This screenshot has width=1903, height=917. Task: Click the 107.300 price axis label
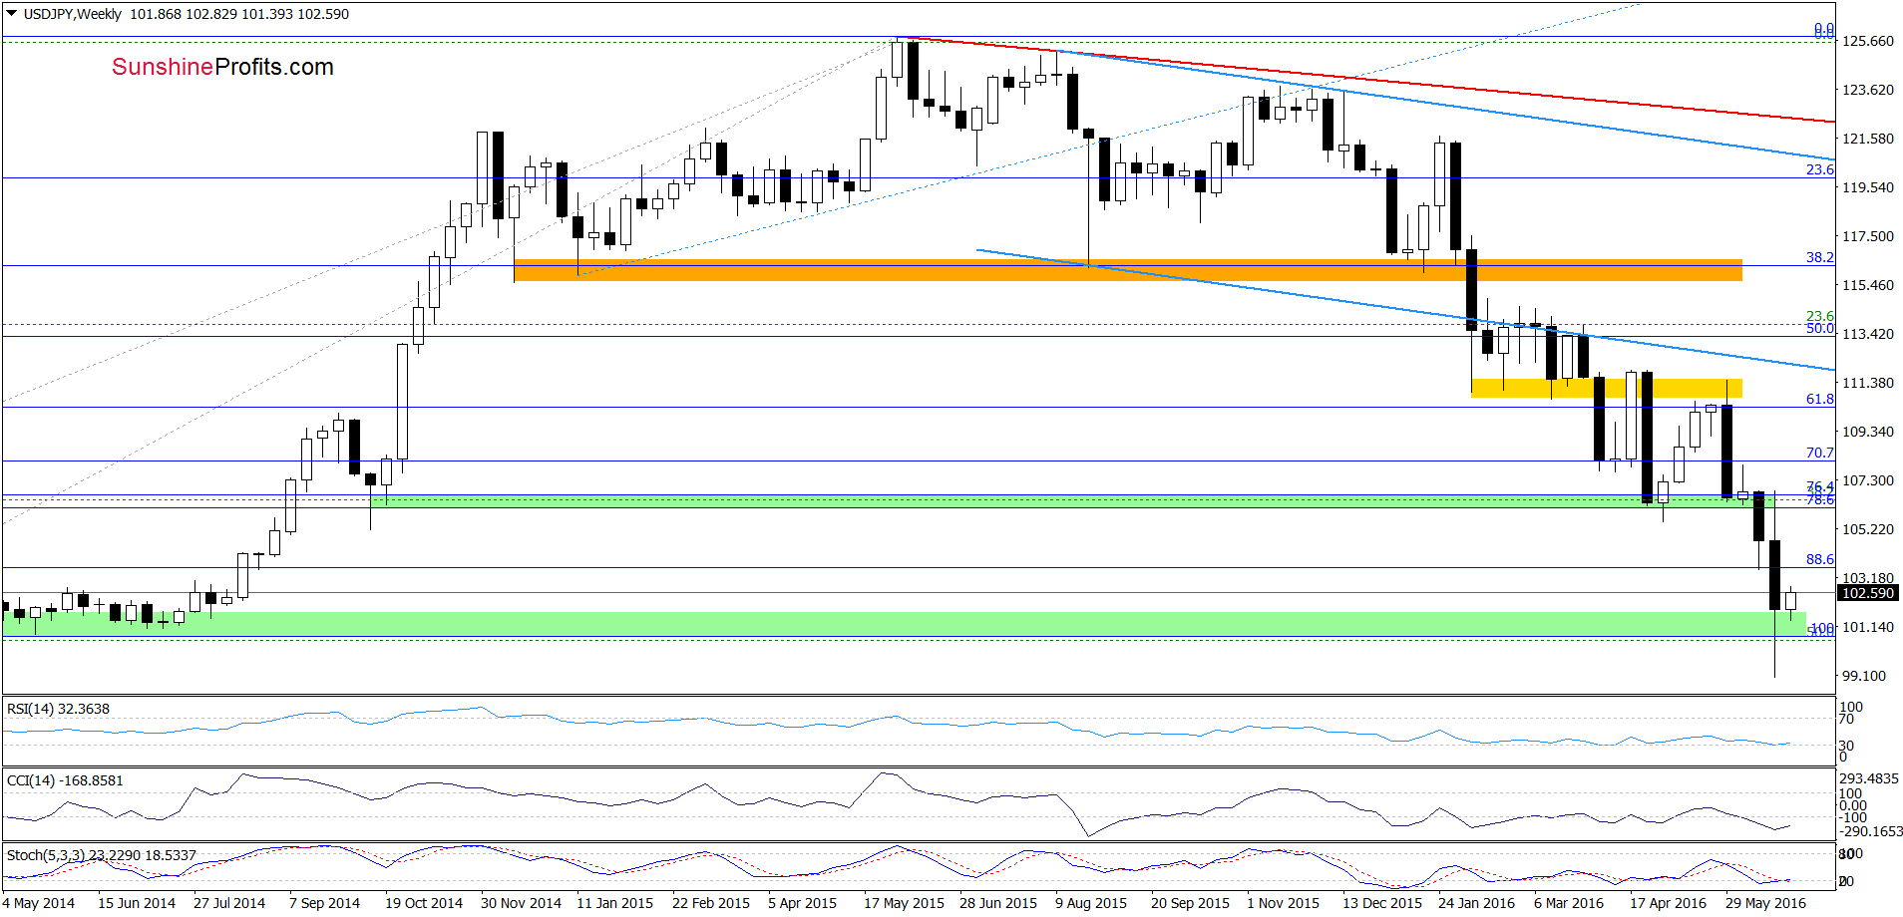pyautogui.click(x=1867, y=480)
